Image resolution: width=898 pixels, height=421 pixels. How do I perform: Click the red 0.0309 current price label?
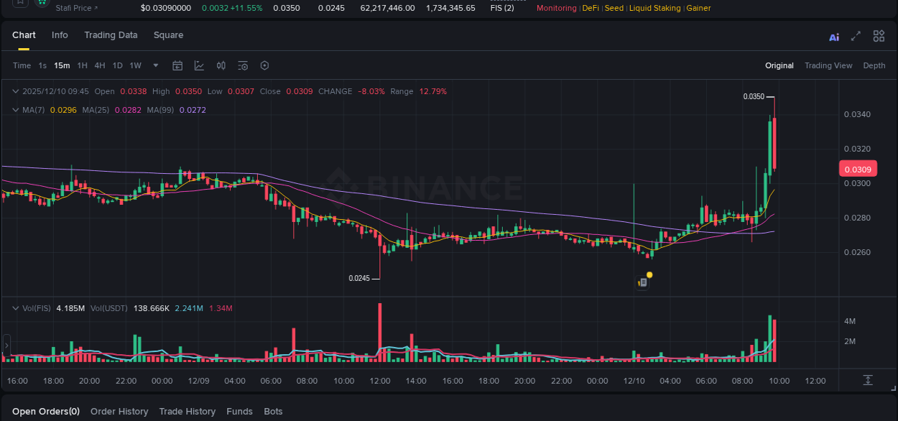[x=858, y=167]
